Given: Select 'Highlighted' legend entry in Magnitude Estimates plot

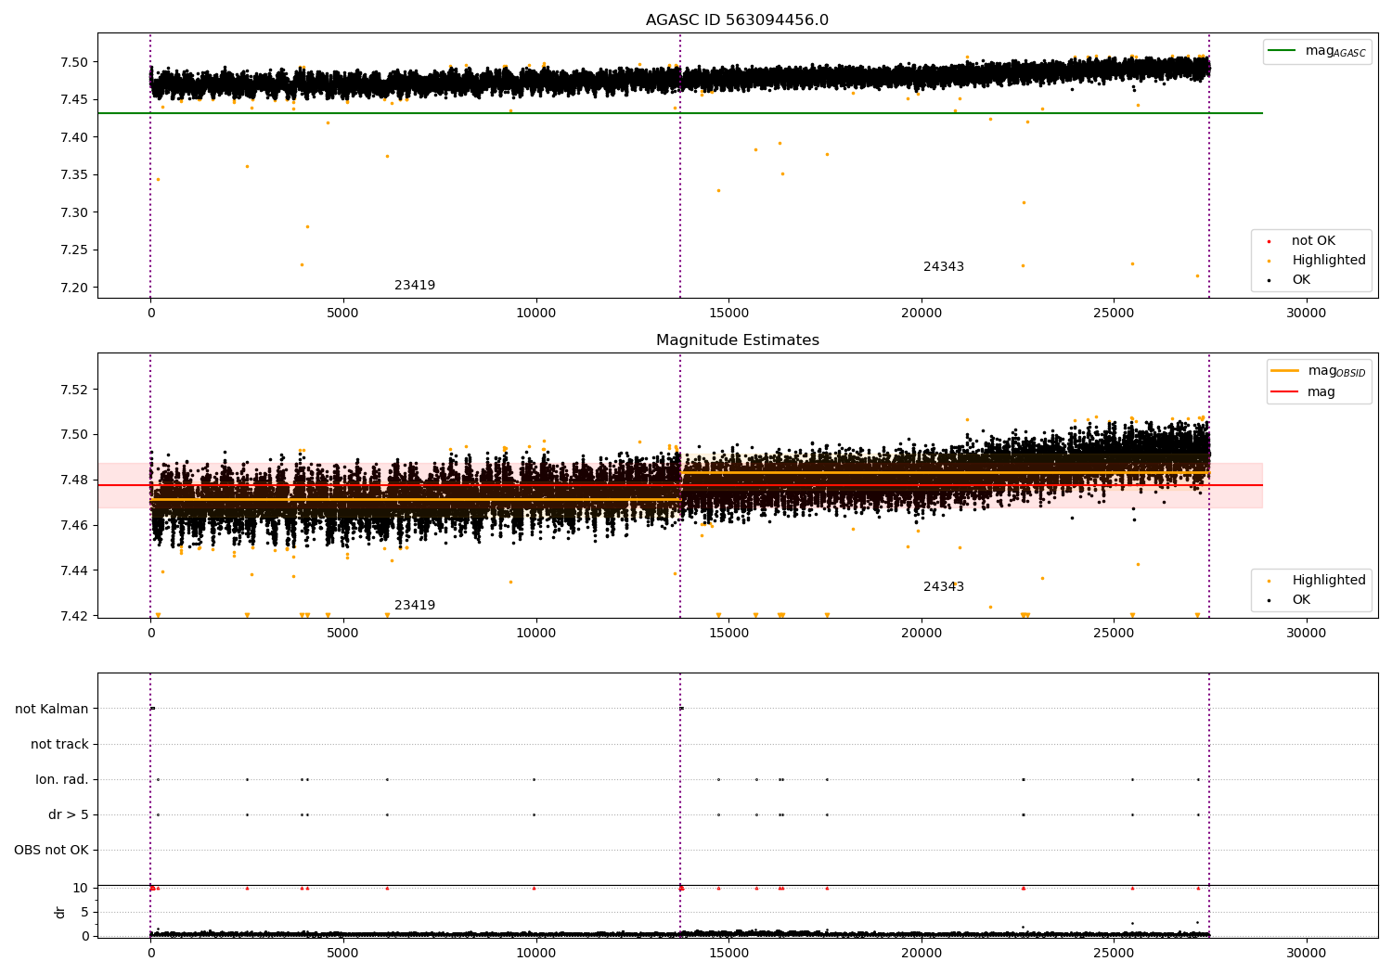Looking at the screenshot, I should click(1329, 581).
